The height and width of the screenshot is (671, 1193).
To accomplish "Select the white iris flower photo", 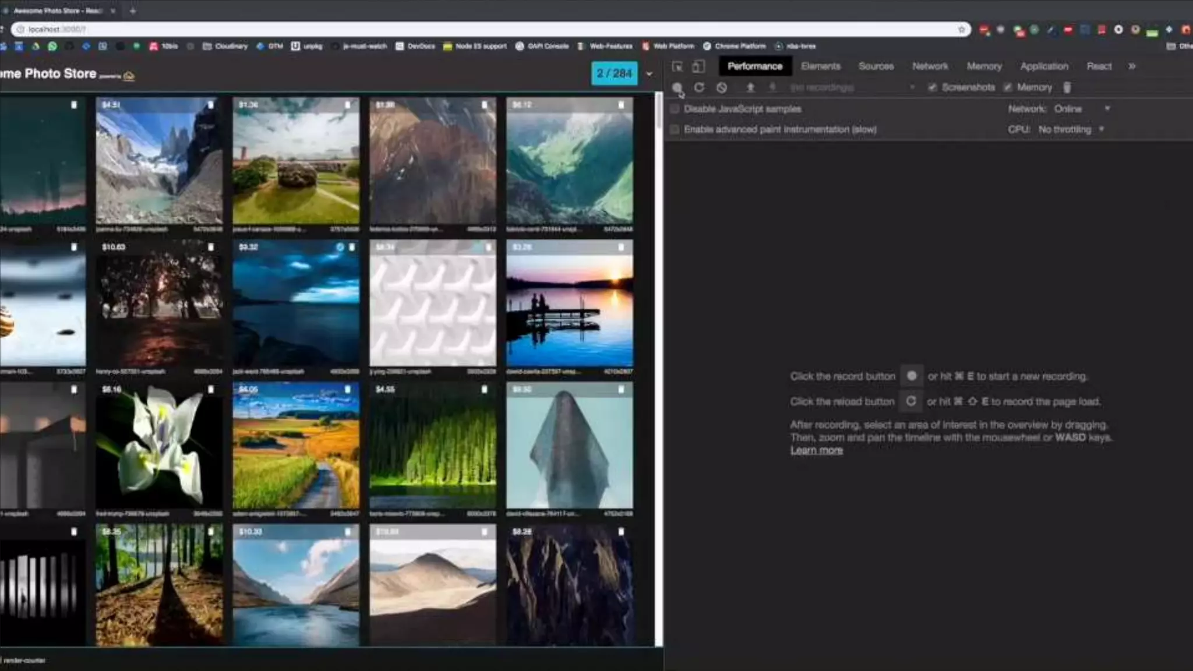I will point(159,445).
